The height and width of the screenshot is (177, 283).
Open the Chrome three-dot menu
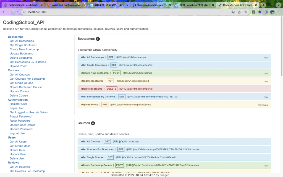coord(279,12)
